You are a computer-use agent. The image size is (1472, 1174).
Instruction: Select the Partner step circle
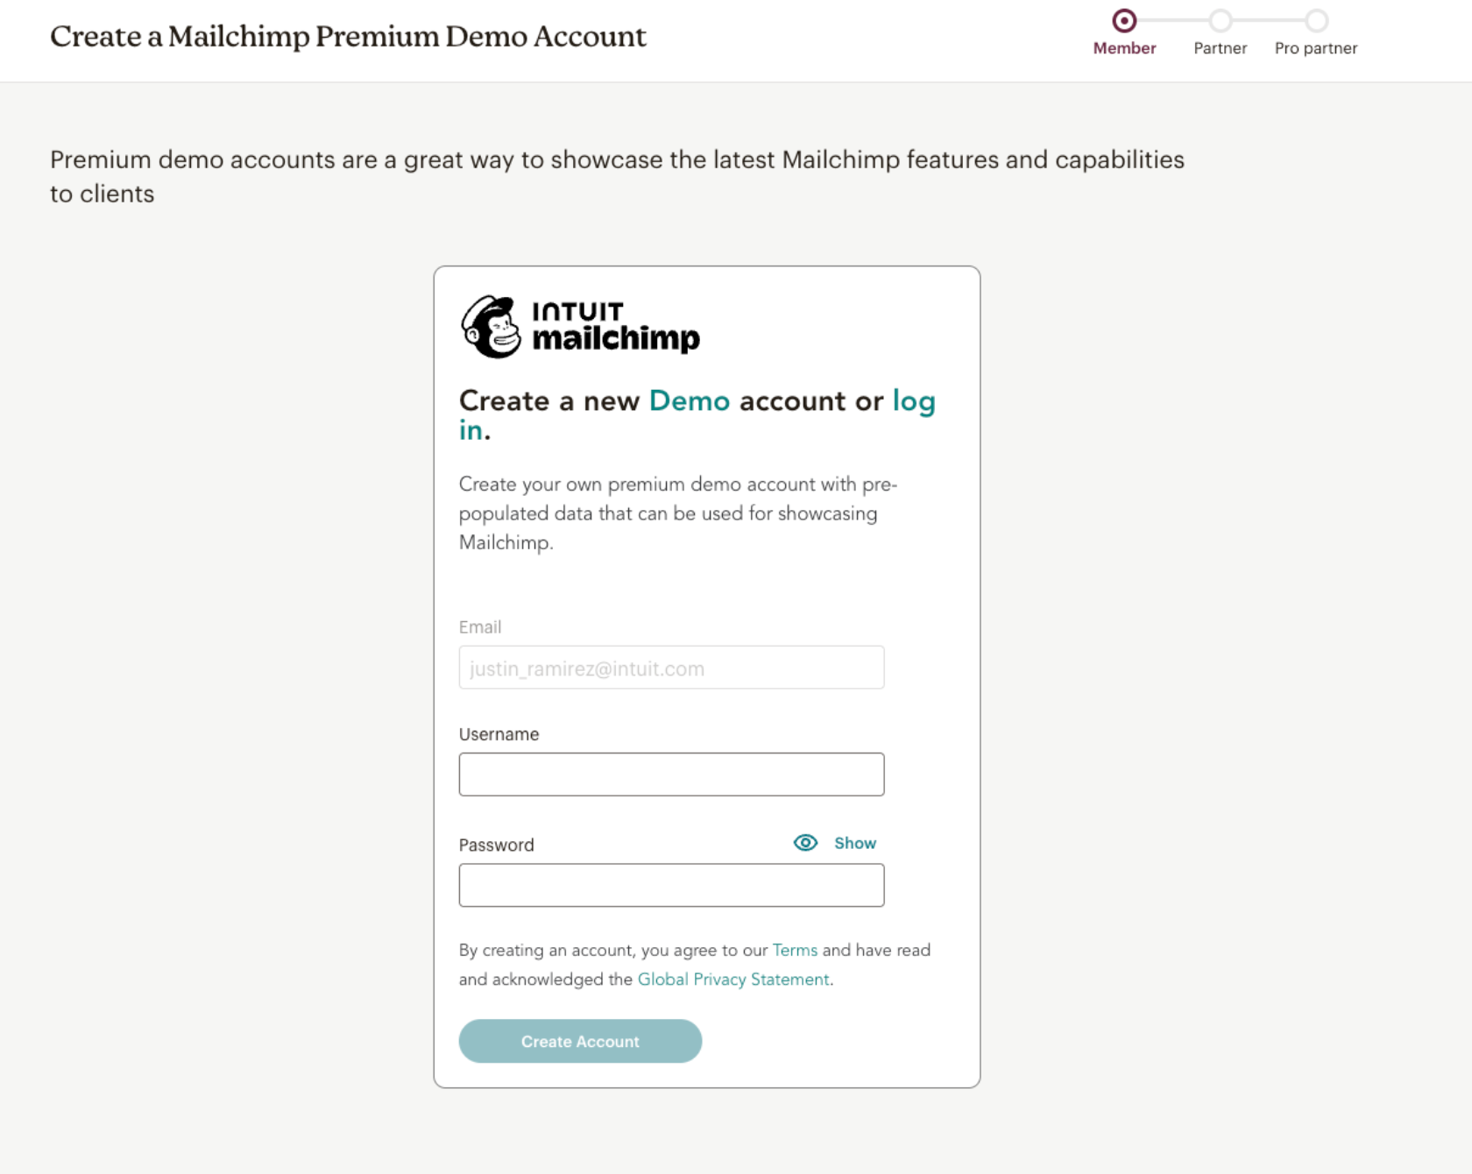click(x=1220, y=20)
